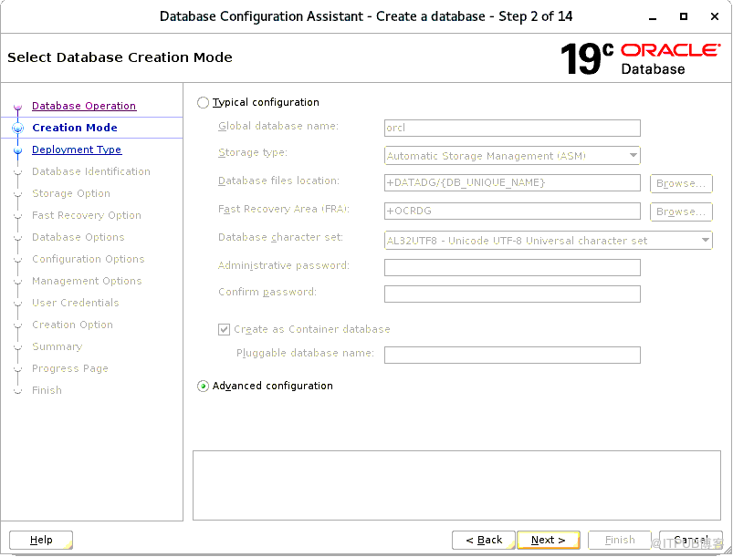733x557 pixels.
Task: Select the Advanced configuration radio button
Action: tap(203, 387)
